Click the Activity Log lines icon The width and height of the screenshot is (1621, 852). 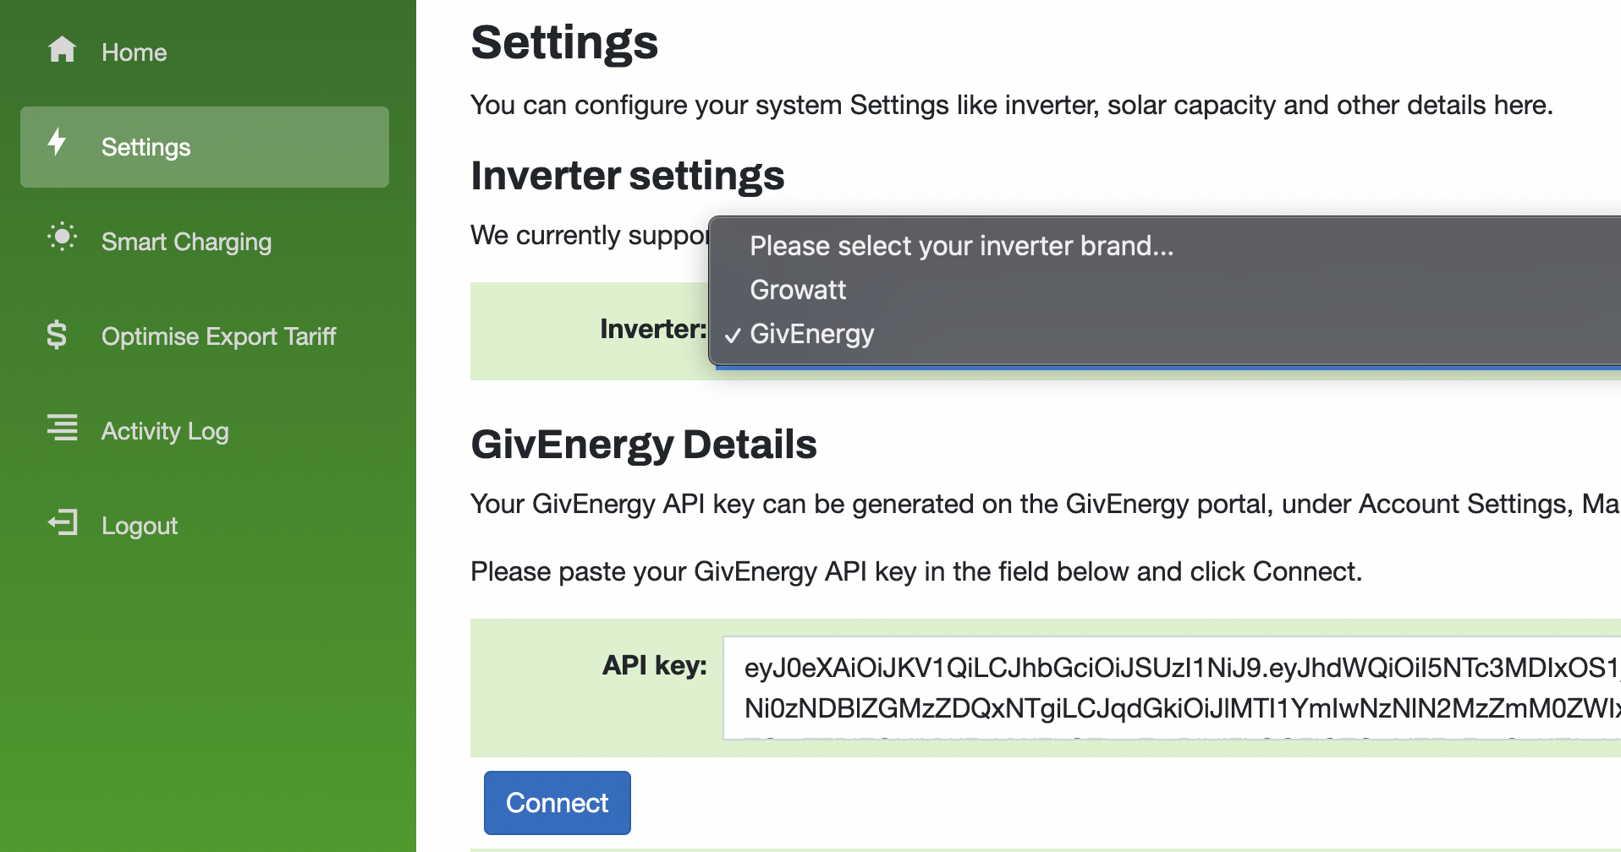[62, 428]
